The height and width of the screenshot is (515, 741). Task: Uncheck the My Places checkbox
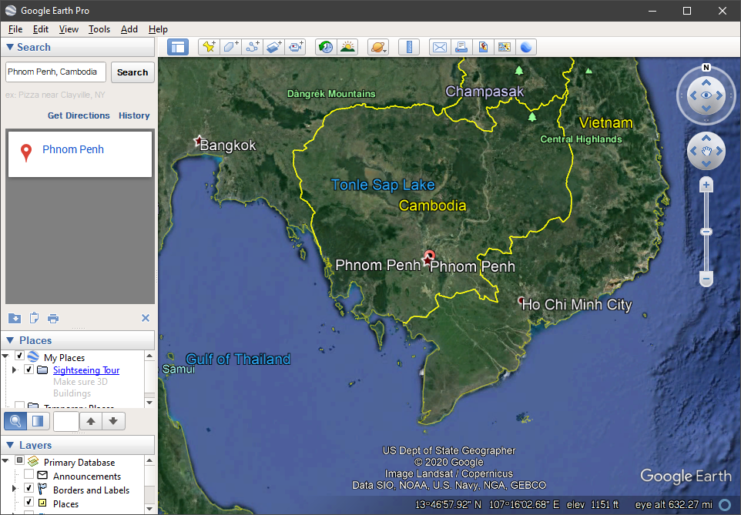[x=19, y=356]
